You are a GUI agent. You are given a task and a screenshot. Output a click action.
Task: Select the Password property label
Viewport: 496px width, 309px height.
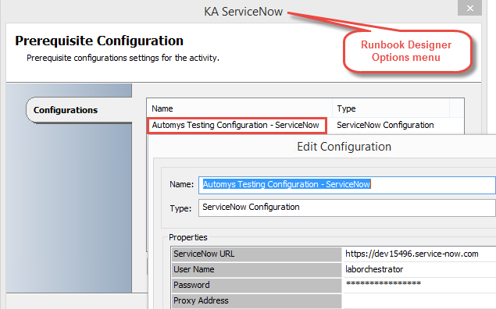(x=256, y=285)
